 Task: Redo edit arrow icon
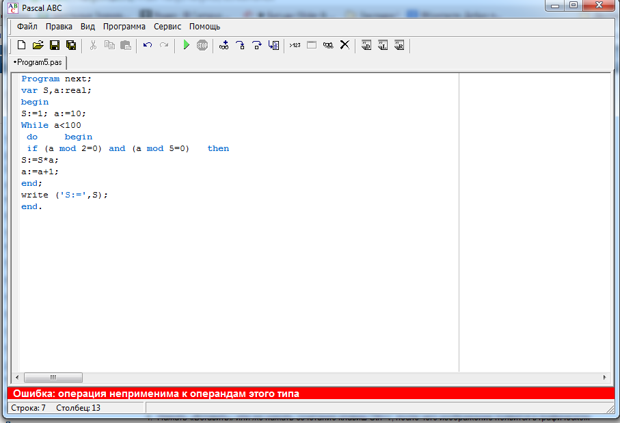164,45
